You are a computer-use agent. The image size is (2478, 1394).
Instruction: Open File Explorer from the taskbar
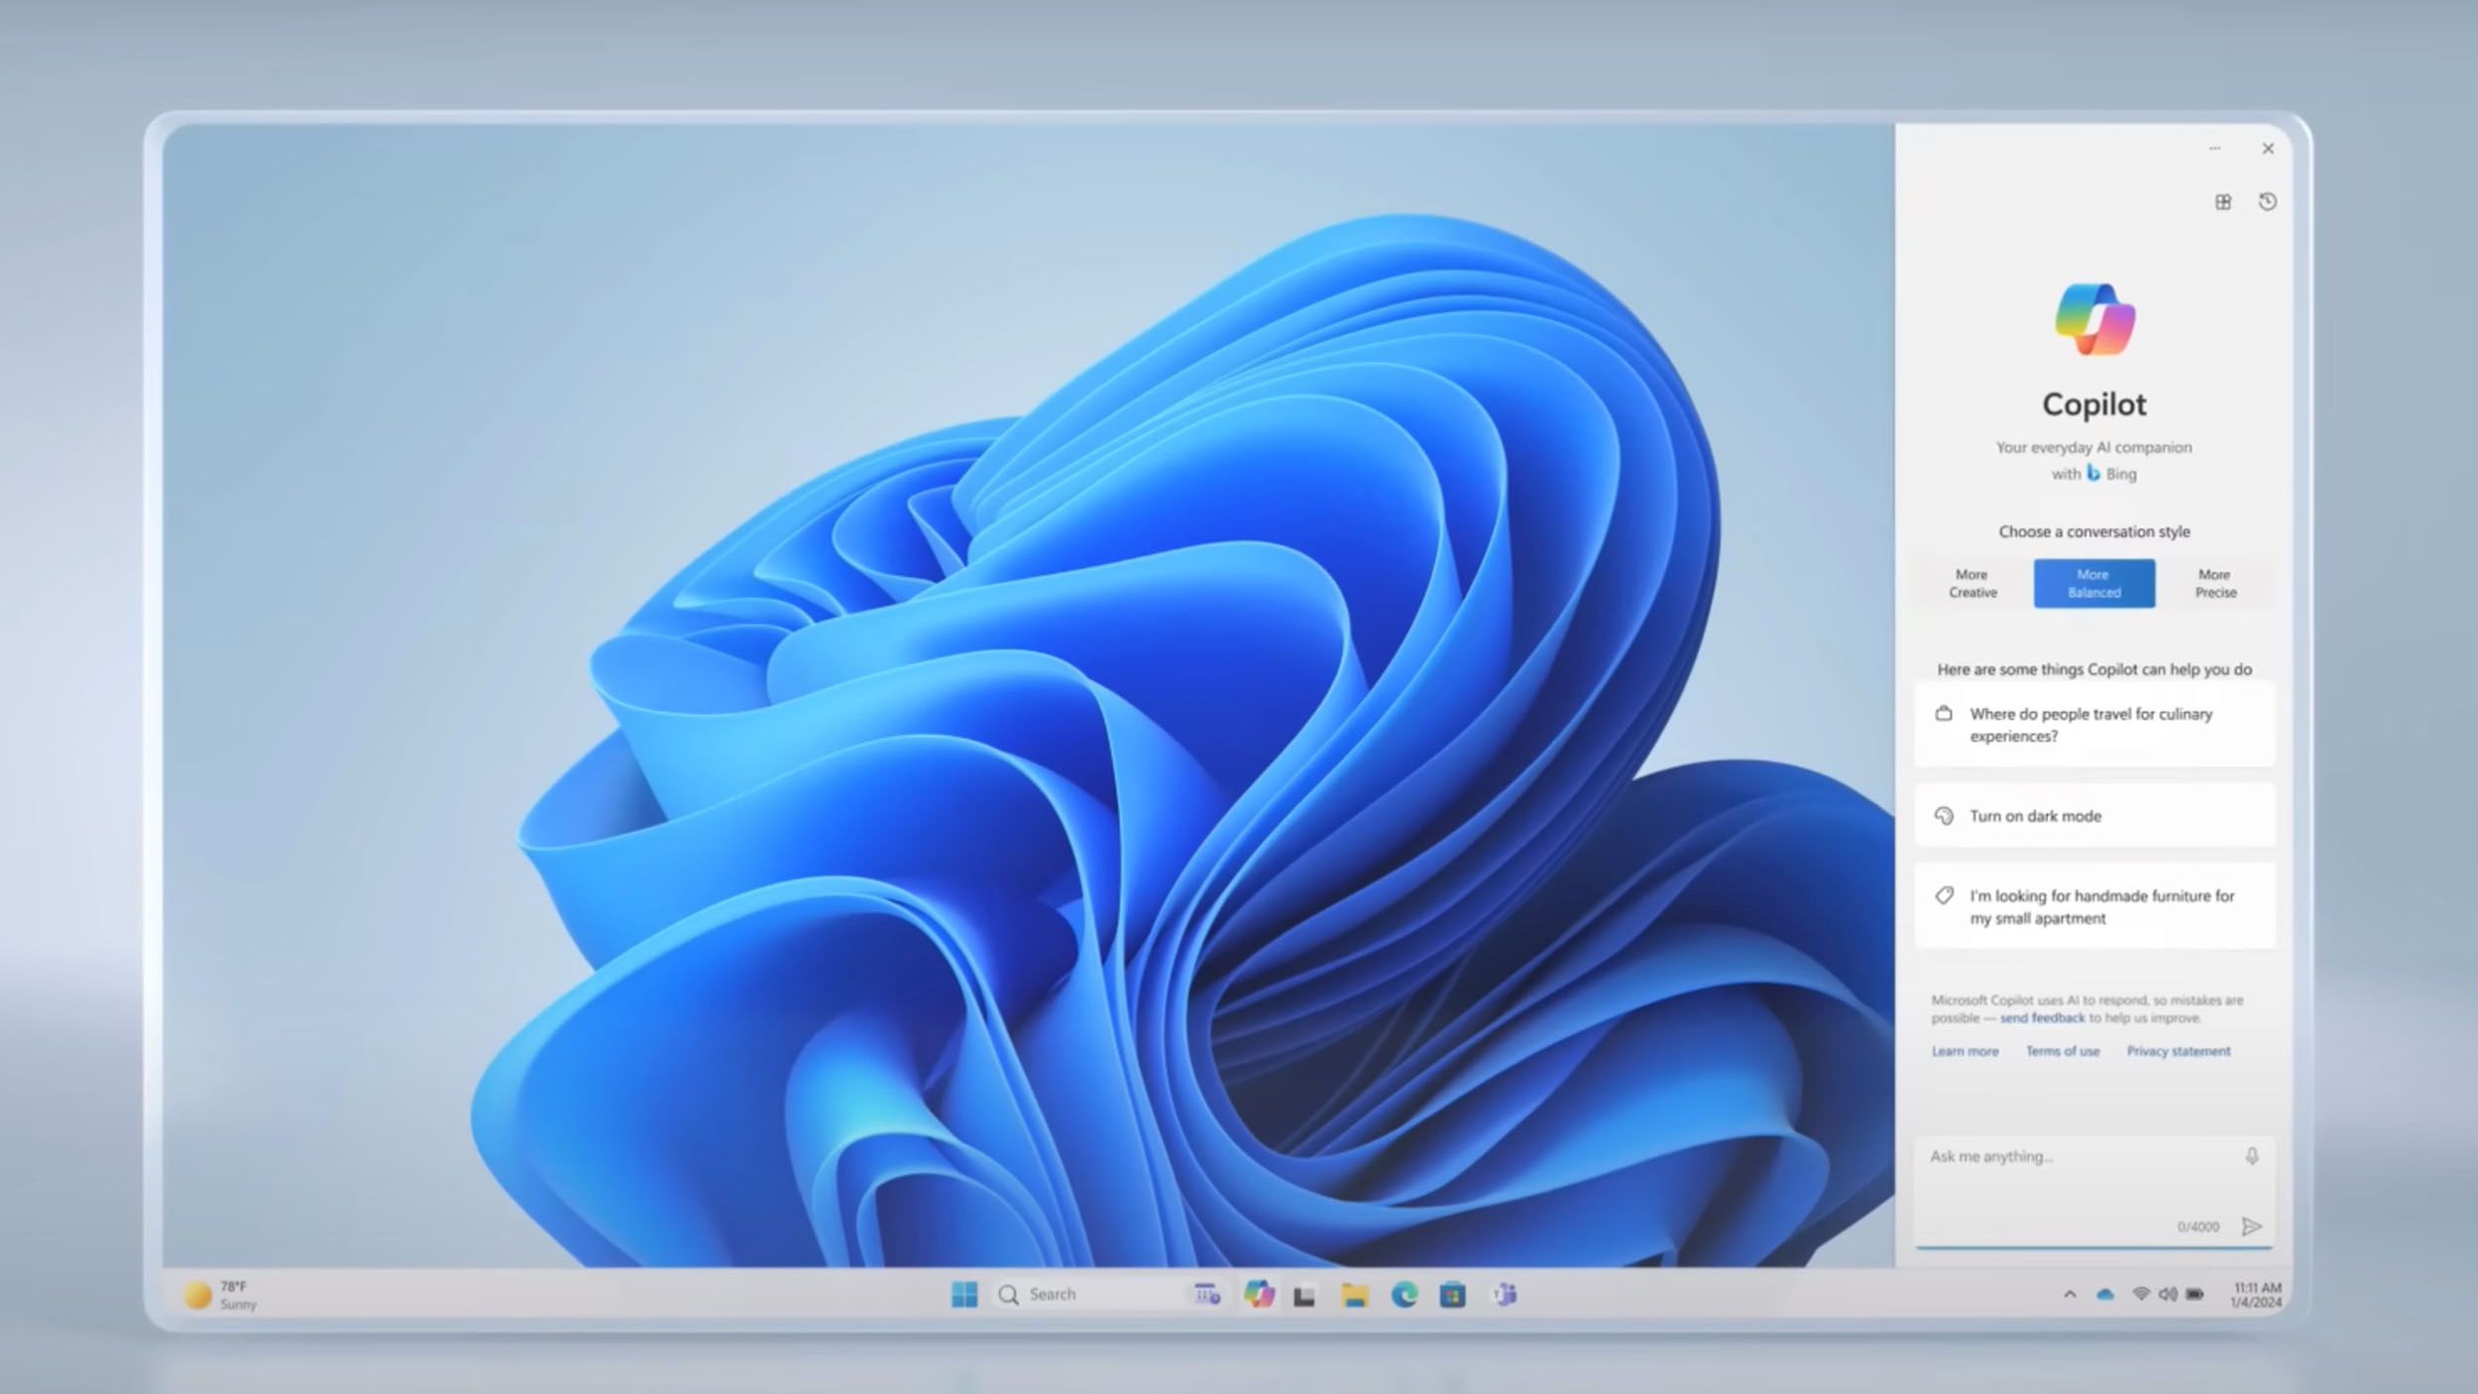(1354, 1294)
